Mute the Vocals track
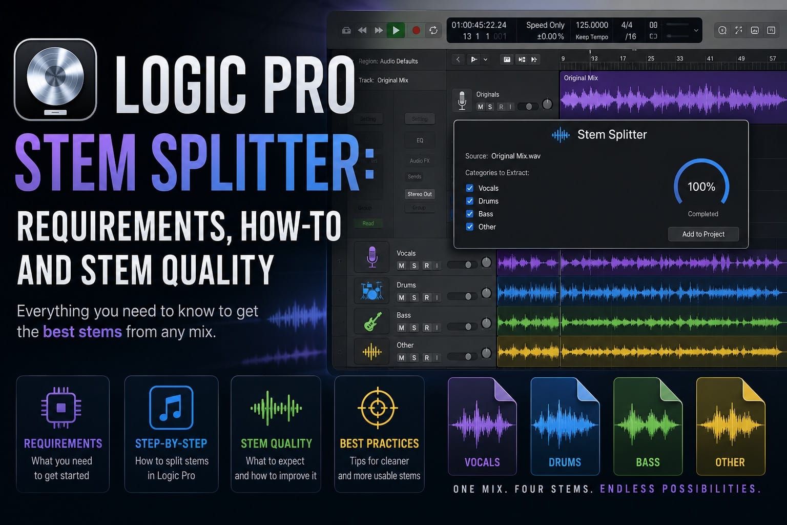Image resolution: width=787 pixels, height=525 pixels. (x=402, y=266)
